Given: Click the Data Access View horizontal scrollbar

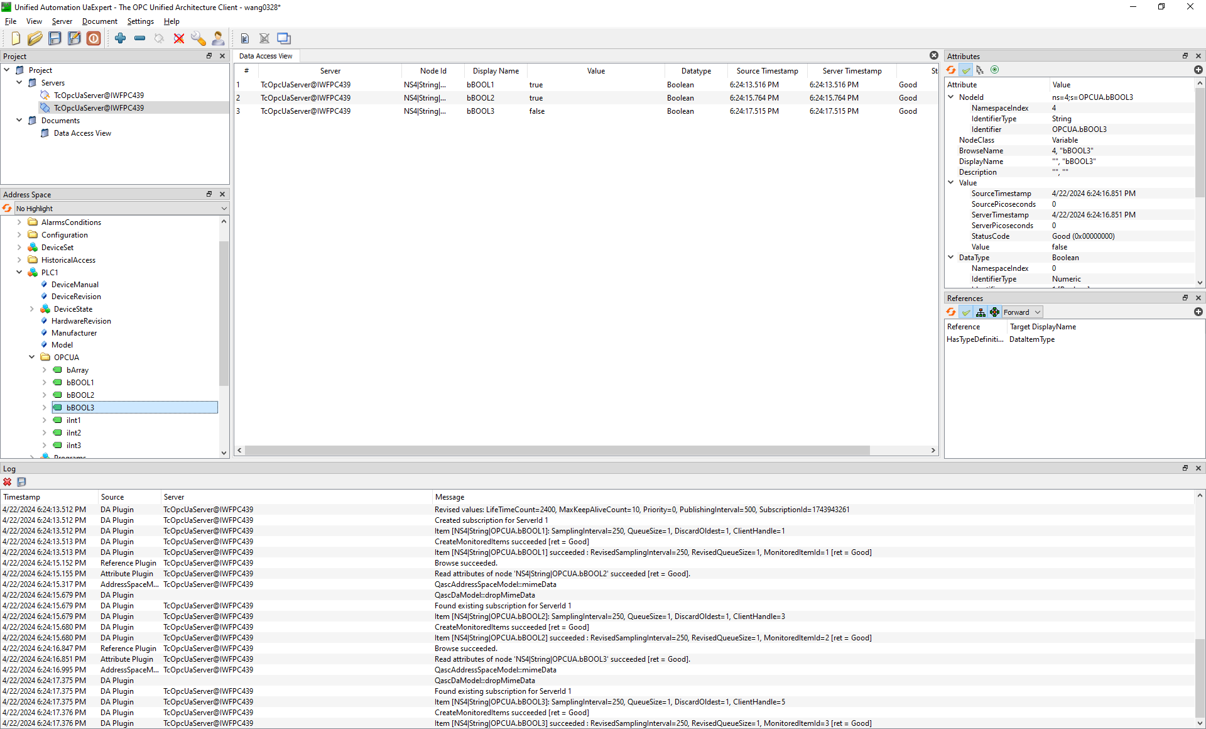Looking at the screenshot, I should [557, 451].
